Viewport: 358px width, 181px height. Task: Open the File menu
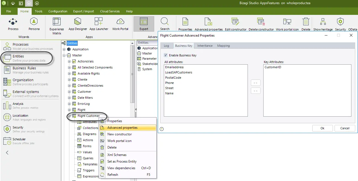9,11
